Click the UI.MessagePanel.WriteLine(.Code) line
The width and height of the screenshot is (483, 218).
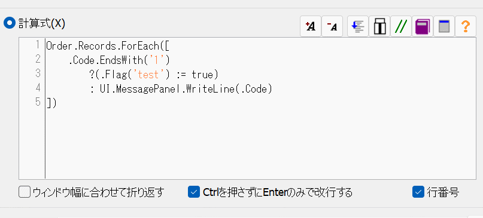point(181,89)
